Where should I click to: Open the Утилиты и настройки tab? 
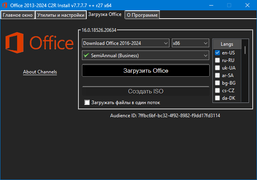pos(61,15)
